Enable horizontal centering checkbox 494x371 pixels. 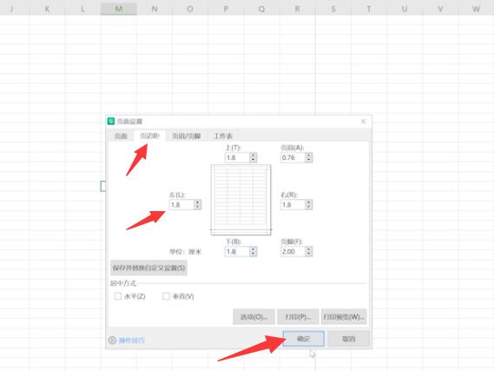coord(118,296)
